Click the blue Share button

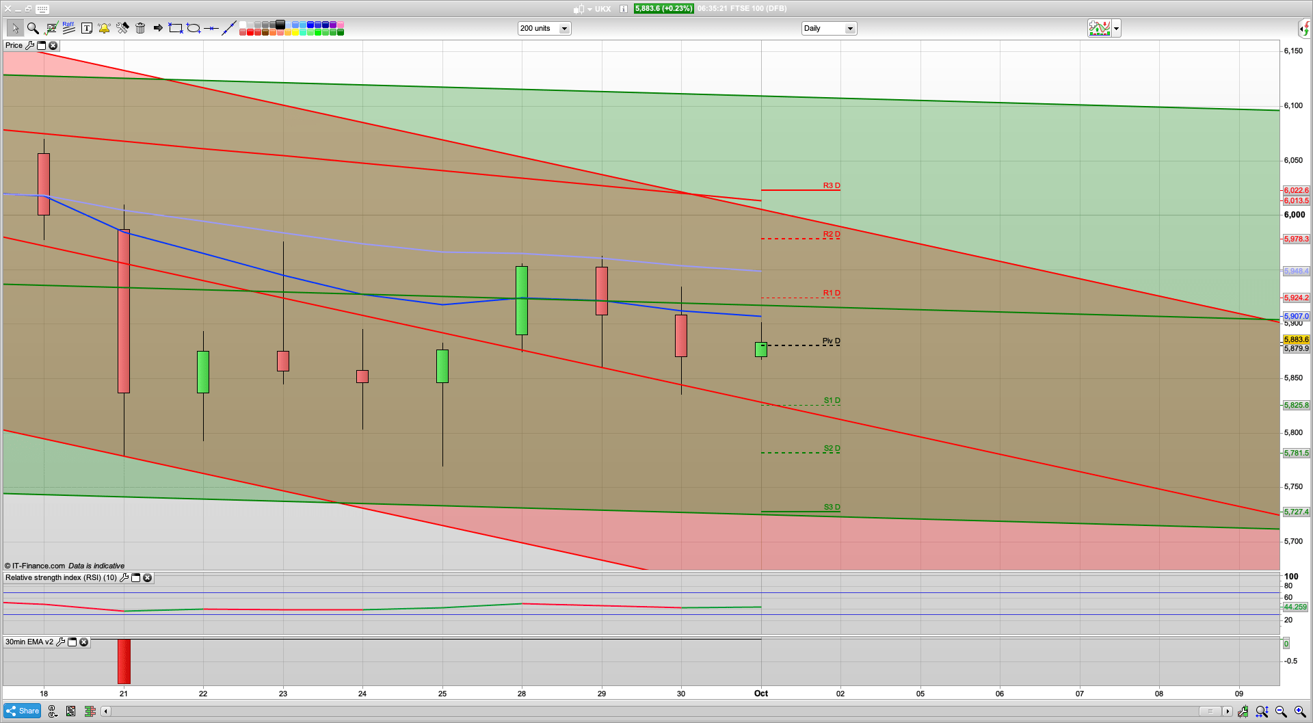coord(21,711)
